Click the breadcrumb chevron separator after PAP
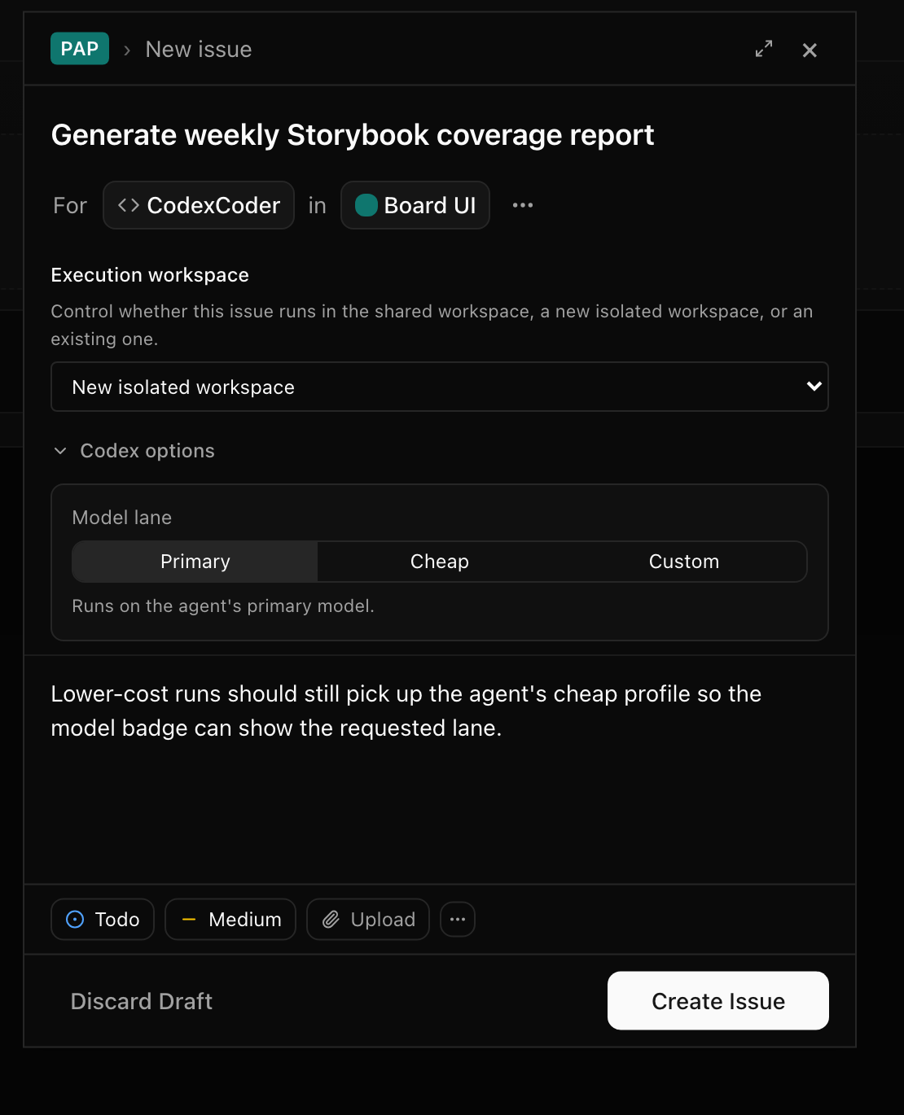The width and height of the screenshot is (904, 1115). coord(127,50)
